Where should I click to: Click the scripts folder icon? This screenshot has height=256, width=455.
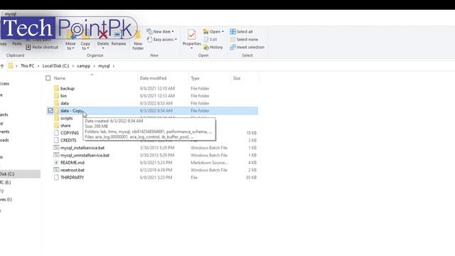coord(56,118)
